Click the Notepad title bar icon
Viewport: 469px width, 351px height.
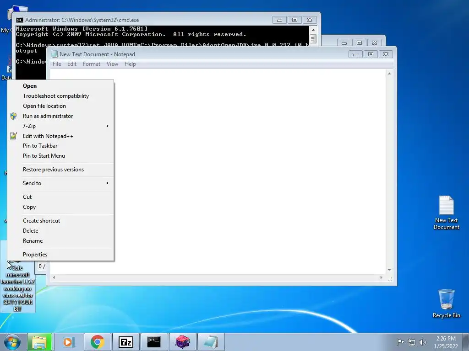click(54, 54)
